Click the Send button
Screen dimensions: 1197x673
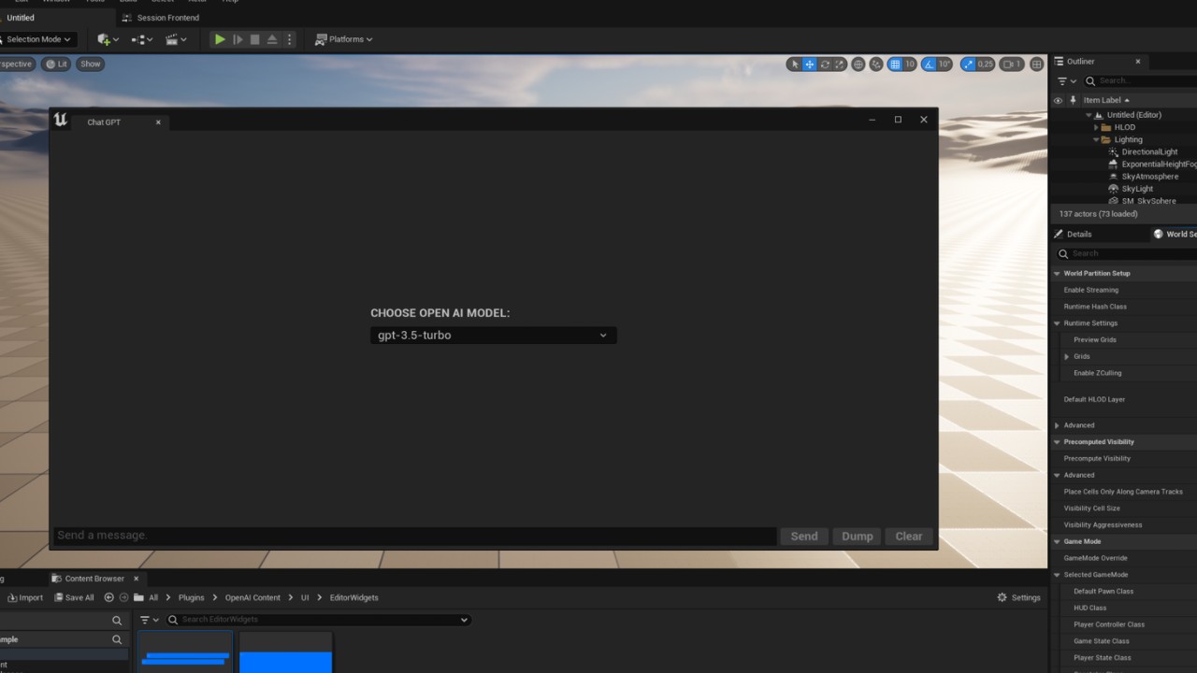[804, 537]
